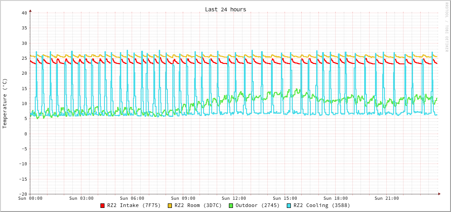
Task: Select the 'RZ2 Room (3D7C)' legend label
Action: click(198, 206)
